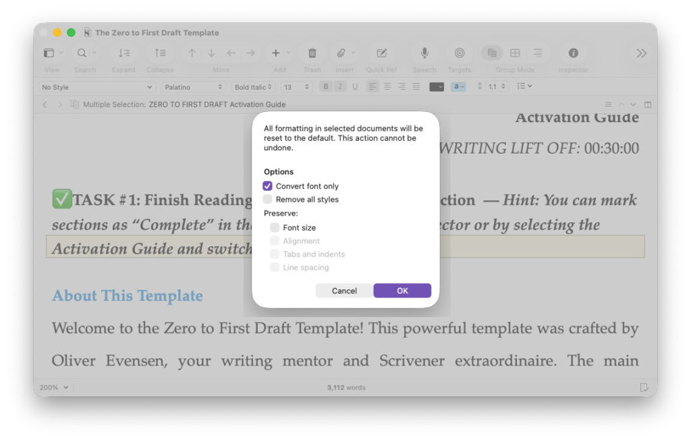Screen dimensions: 691x441
Task: Click the Expand toolbar icon
Action: [124, 53]
